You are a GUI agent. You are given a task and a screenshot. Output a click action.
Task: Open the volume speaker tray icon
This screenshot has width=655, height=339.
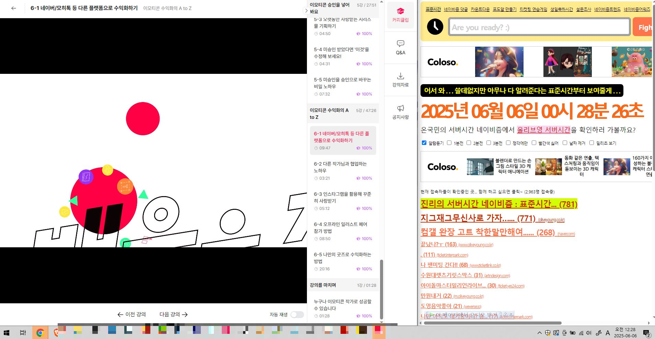(x=589, y=333)
